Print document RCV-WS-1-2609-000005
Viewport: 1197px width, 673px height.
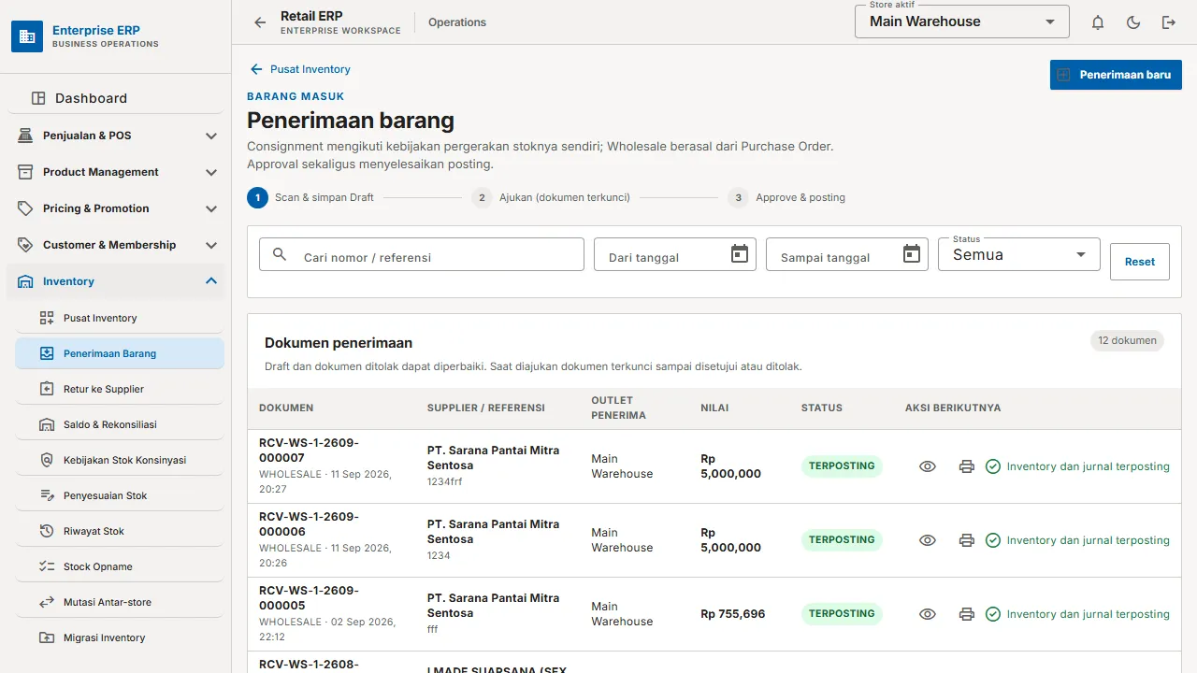967,614
